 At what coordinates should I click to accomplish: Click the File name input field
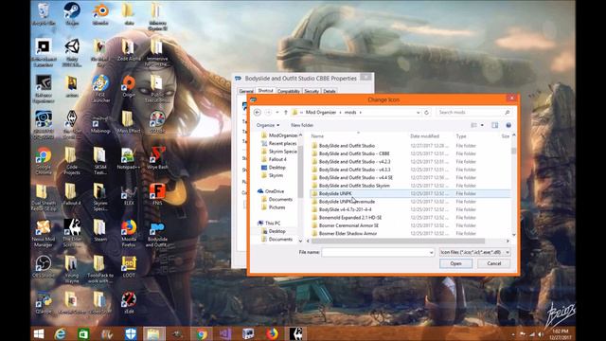click(x=378, y=253)
